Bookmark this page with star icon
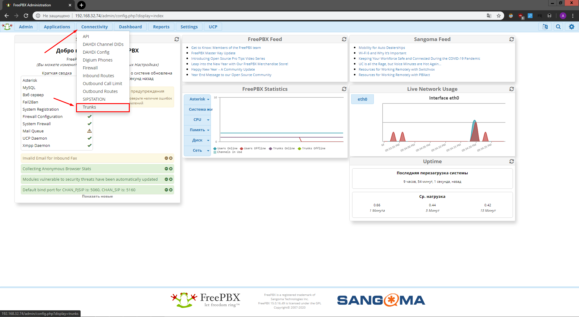The image size is (579, 317). 499,16
